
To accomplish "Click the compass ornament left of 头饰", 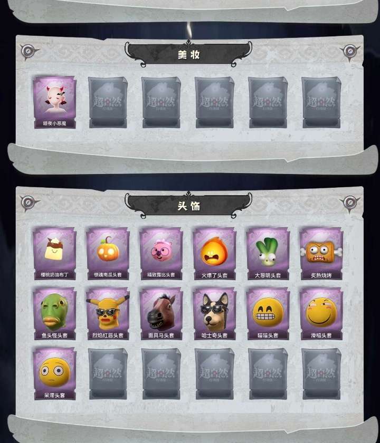I will coord(29,203).
